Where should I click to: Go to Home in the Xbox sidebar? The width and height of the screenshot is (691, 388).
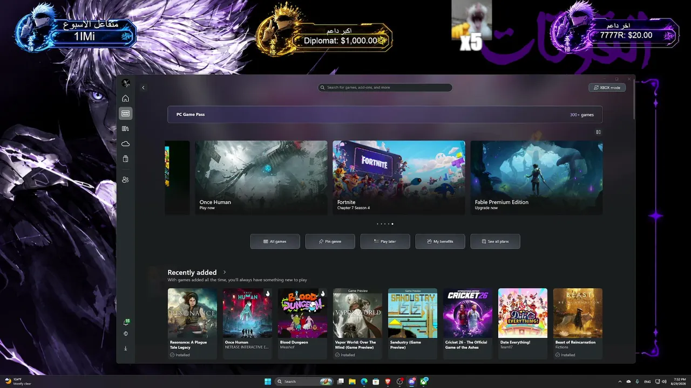[x=125, y=99]
